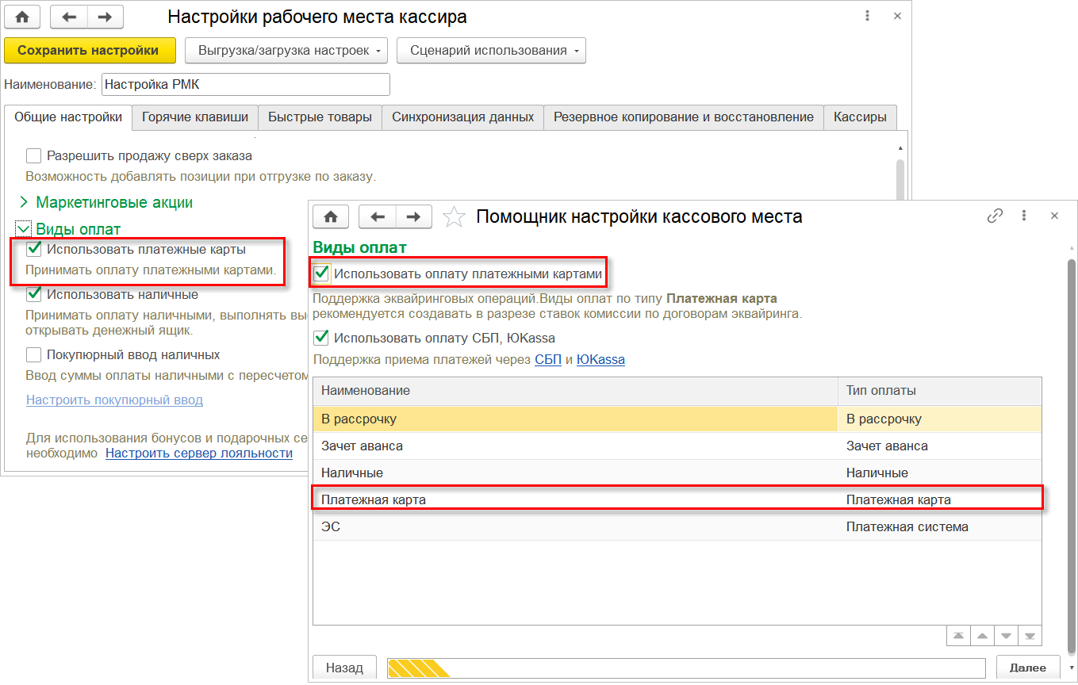Click the Наименование input field
The width and height of the screenshot is (1078, 685).
[245, 84]
